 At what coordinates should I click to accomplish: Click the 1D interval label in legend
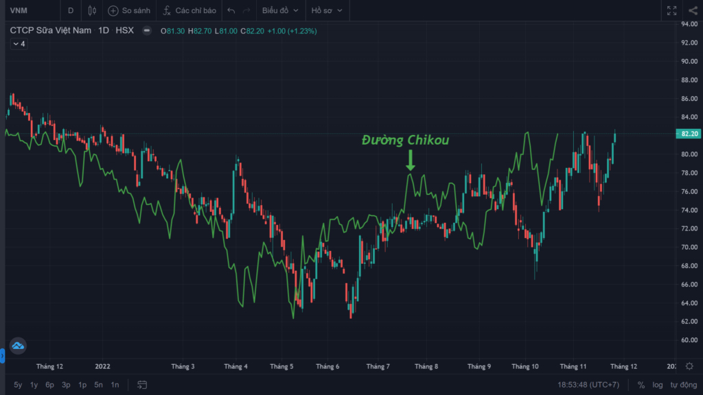click(x=104, y=30)
